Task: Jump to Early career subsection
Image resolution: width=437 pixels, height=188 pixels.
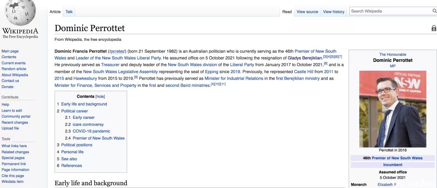Action: 84,118
